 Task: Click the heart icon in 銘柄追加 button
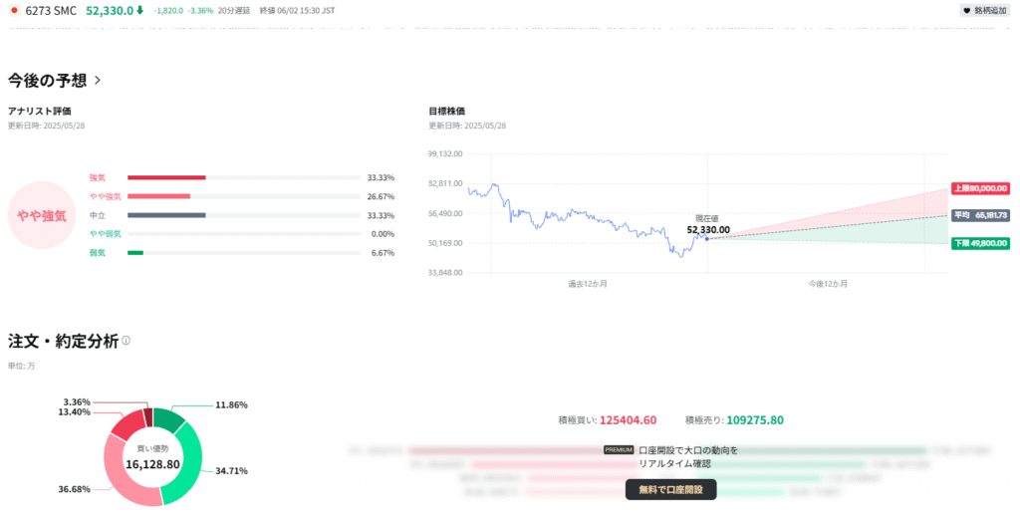pyautogui.click(x=966, y=10)
